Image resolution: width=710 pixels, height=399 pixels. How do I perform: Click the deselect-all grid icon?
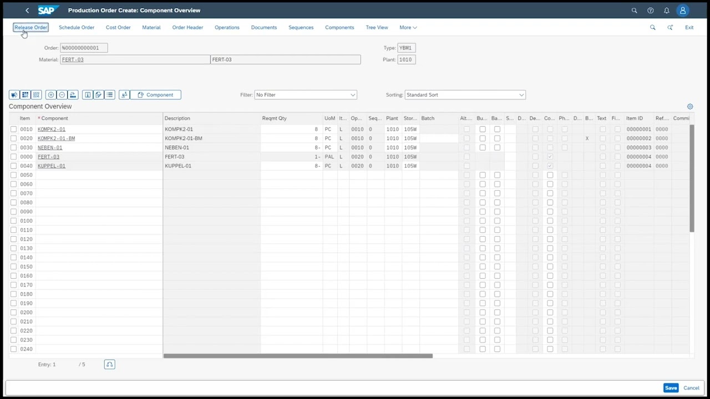point(36,95)
